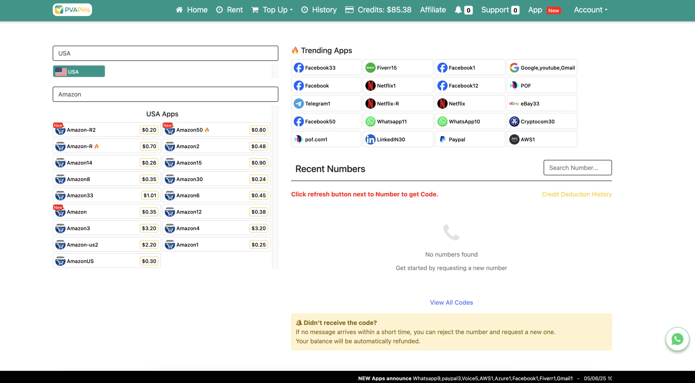Select the pof.com1 trending app

(326, 139)
